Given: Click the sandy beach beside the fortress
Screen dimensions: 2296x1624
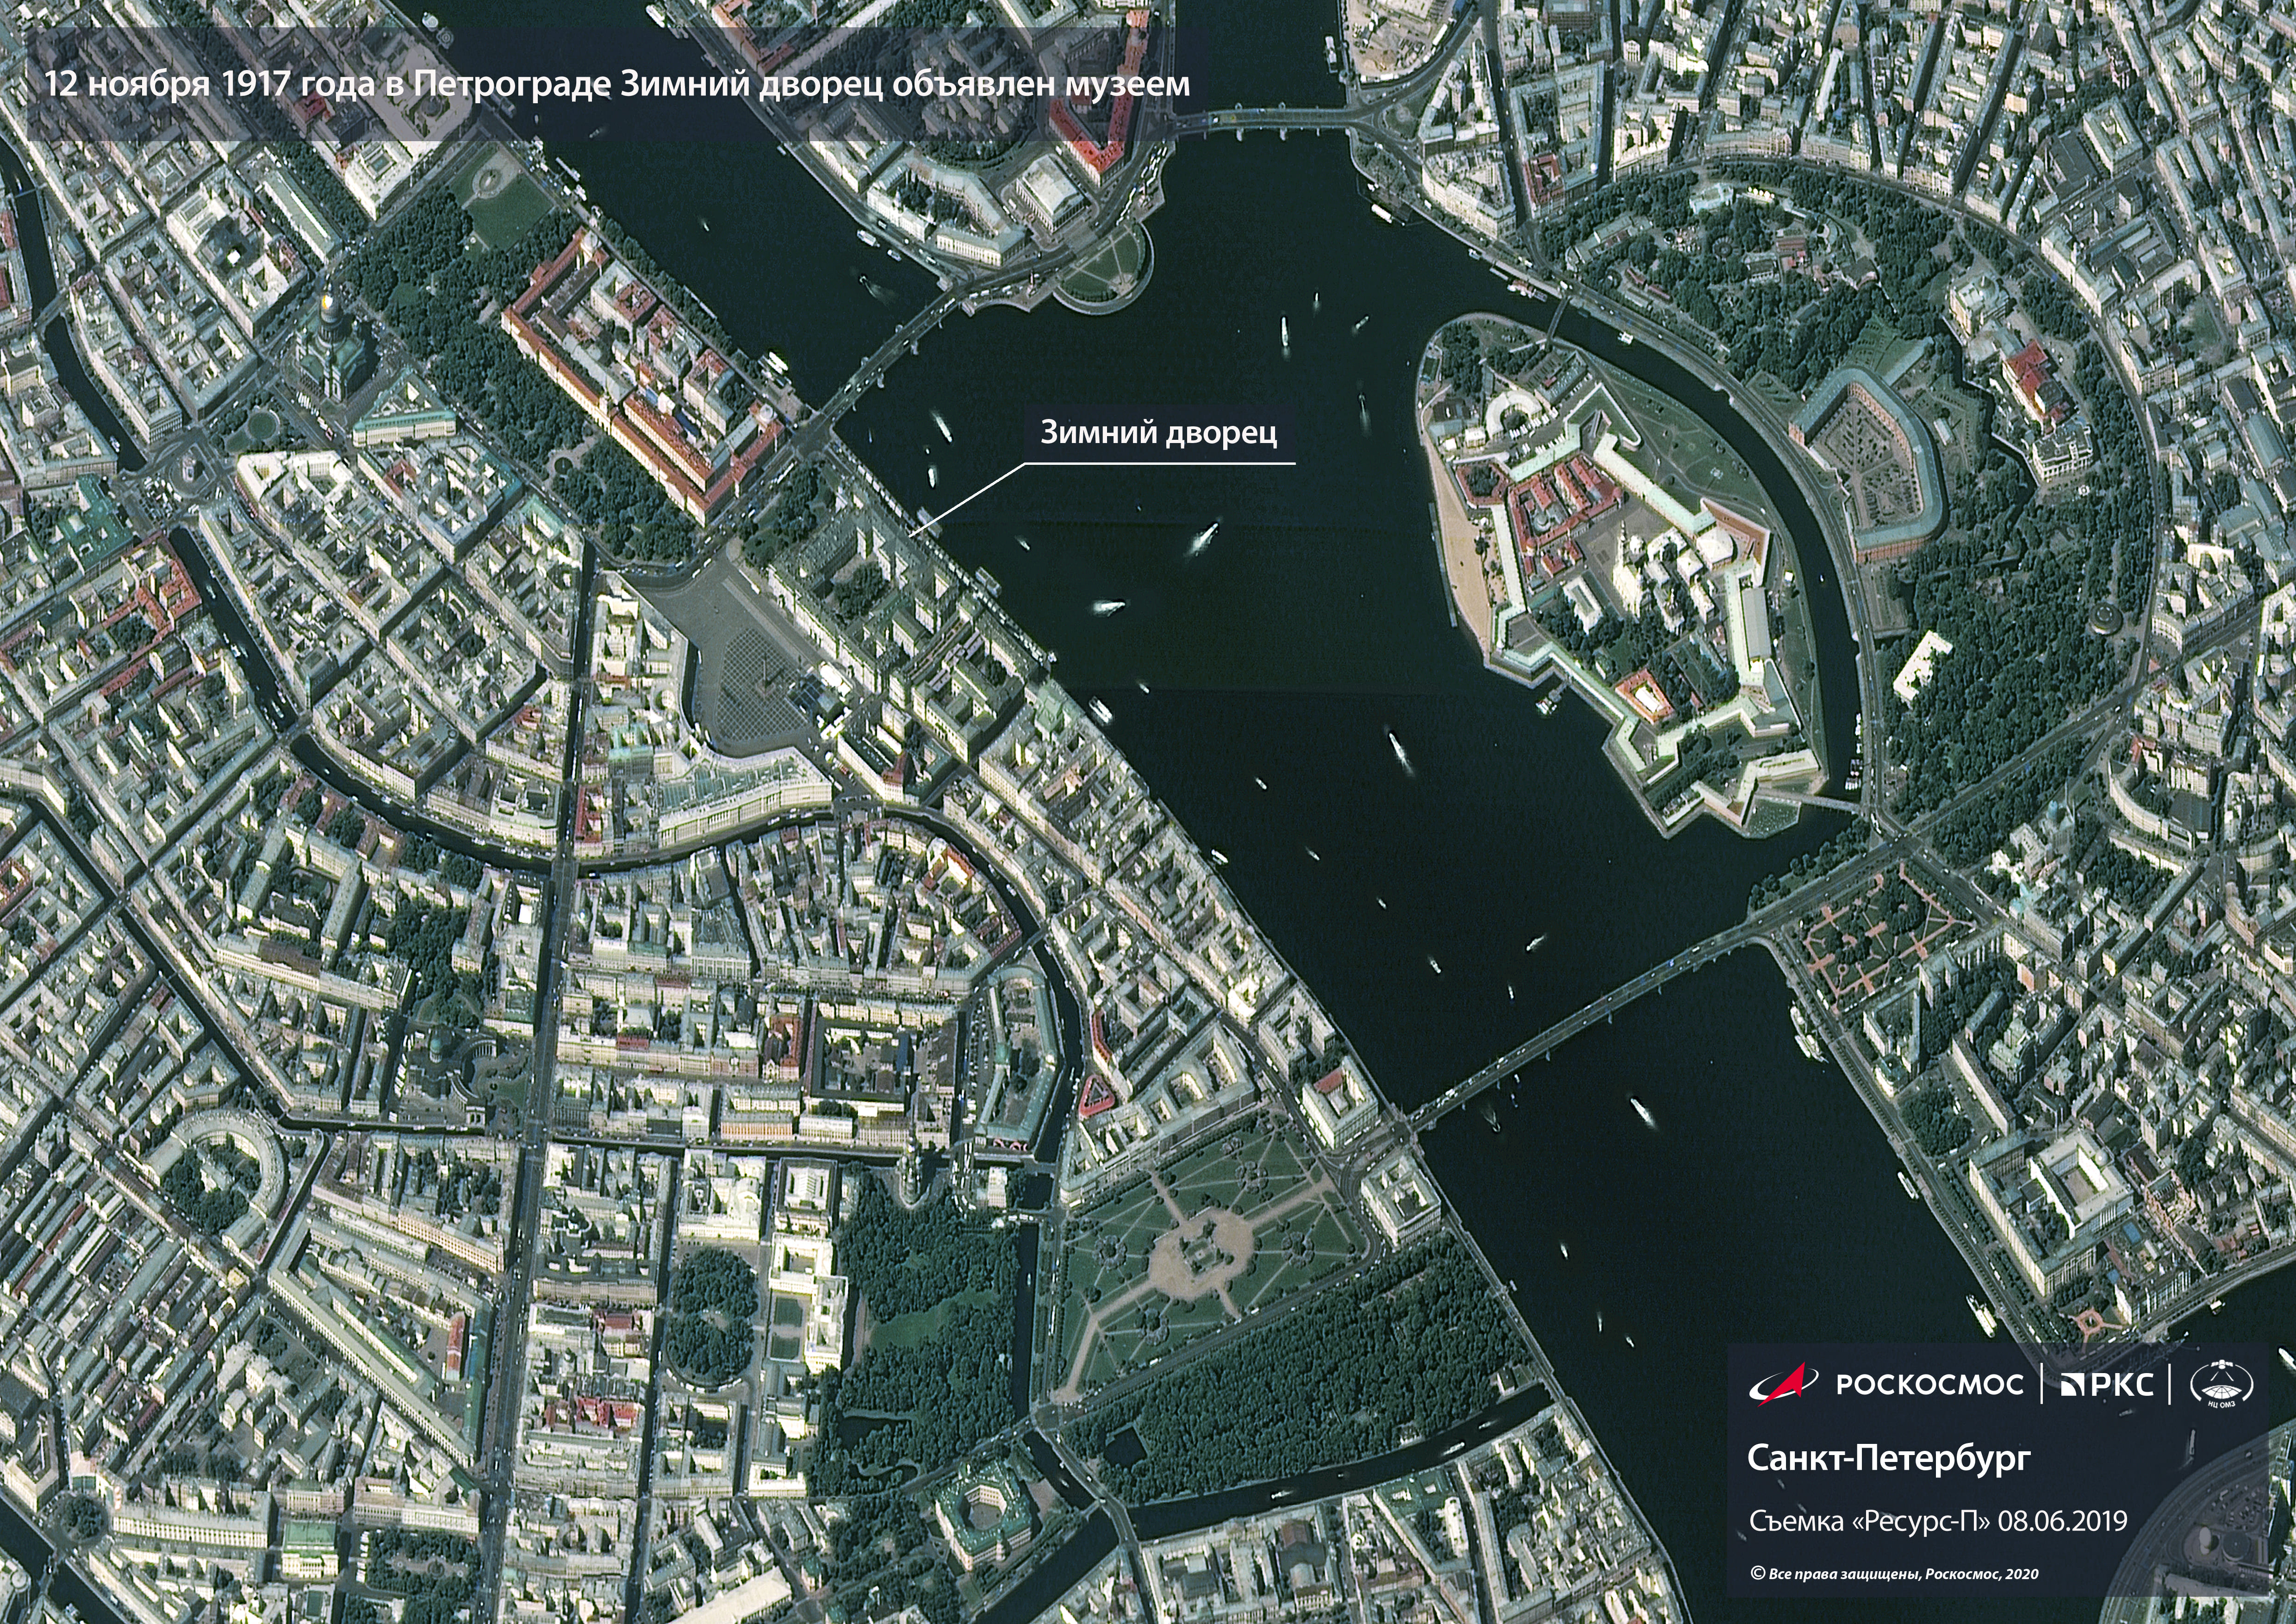Looking at the screenshot, I should pos(1462,555).
